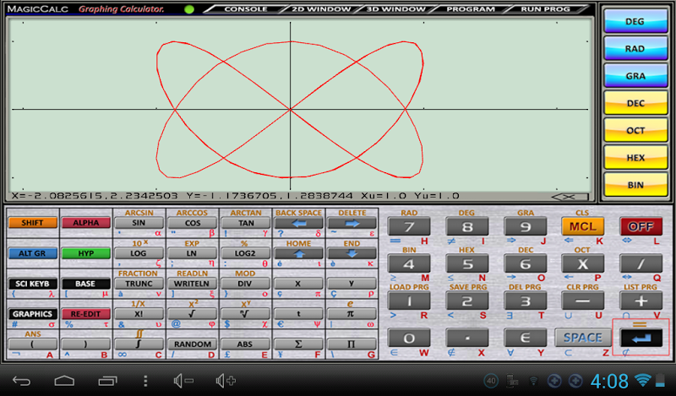Tap the Android back navigation icon
Screen dimensions: 676x396
(23, 380)
